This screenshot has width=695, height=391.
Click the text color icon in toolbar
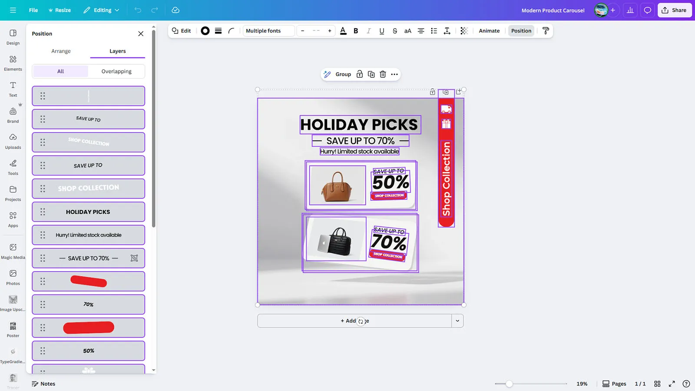click(x=343, y=31)
